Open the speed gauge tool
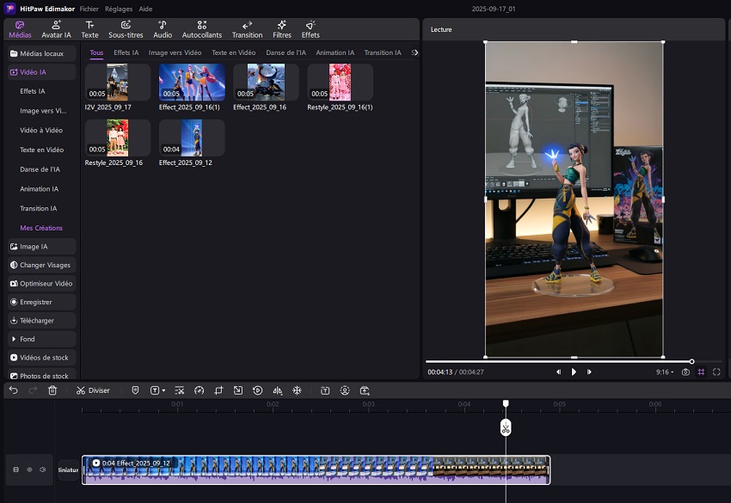The width and height of the screenshot is (731, 503). (199, 390)
